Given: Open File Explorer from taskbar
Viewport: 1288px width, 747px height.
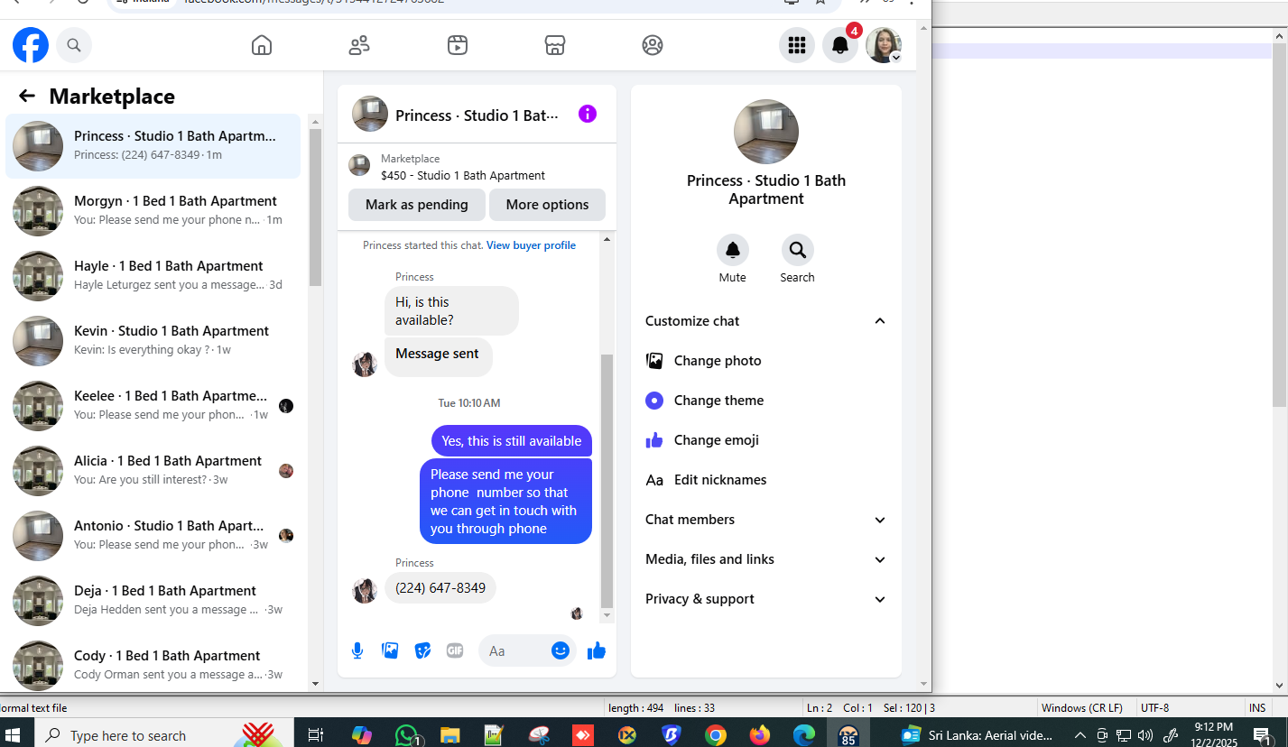Looking at the screenshot, I should point(449,734).
